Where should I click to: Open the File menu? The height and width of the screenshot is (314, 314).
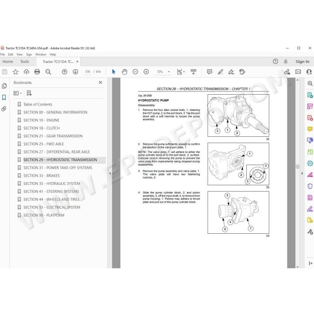[3, 54]
